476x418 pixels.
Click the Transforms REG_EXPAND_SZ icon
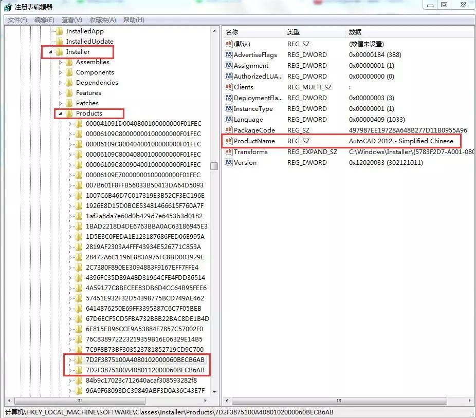point(228,152)
